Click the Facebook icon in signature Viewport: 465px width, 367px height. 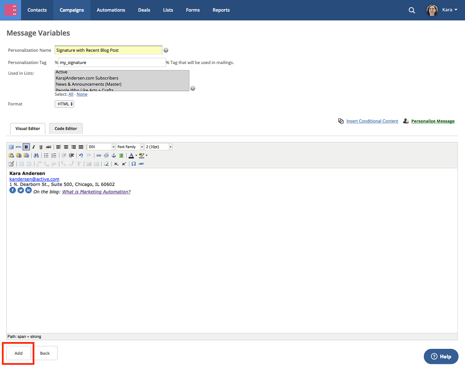tap(13, 191)
